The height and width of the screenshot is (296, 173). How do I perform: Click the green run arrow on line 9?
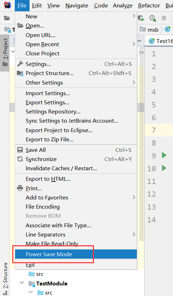pyautogui.click(x=164, y=155)
